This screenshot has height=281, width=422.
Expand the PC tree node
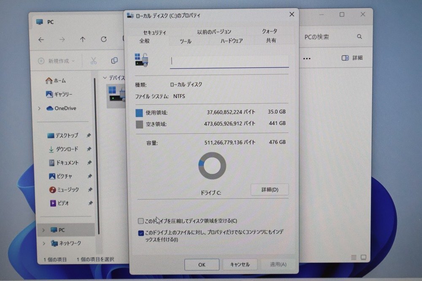[x=43, y=230]
